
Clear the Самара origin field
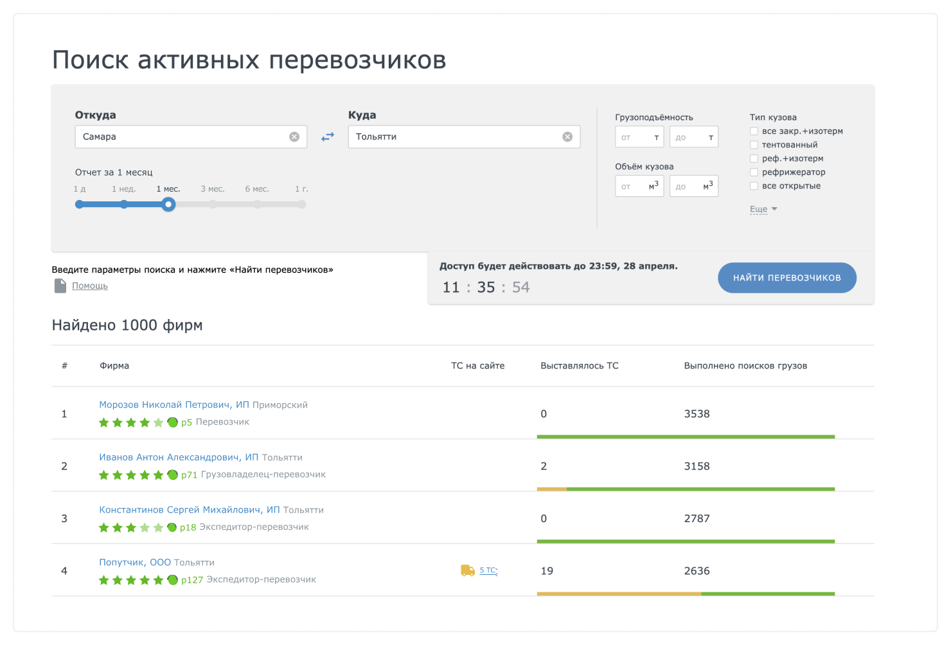(294, 137)
